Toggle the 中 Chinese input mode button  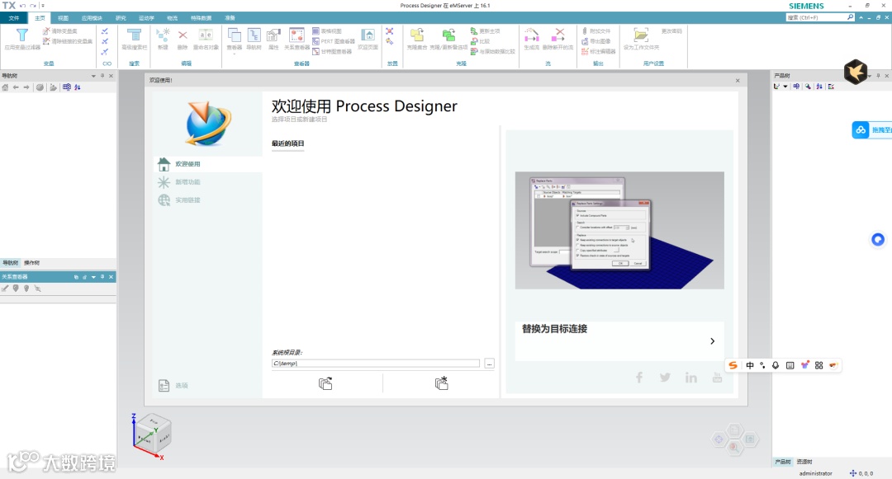pos(750,365)
